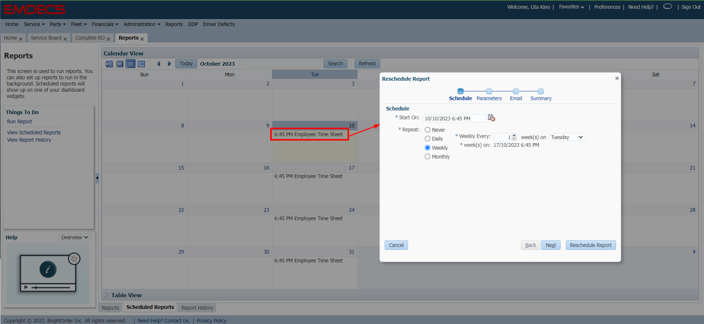Open the Help Overview dropdown

(x=74, y=237)
